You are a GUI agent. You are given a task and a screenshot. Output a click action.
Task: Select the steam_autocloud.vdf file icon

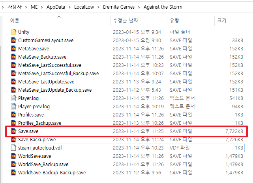coord(13,148)
